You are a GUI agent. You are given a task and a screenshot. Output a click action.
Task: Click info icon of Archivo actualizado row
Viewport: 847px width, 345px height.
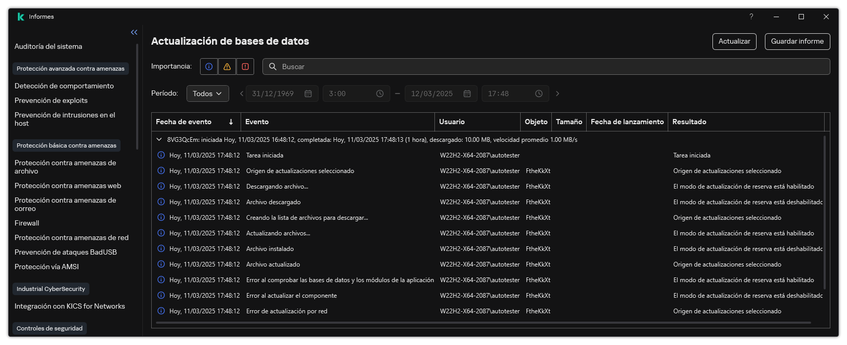click(161, 264)
